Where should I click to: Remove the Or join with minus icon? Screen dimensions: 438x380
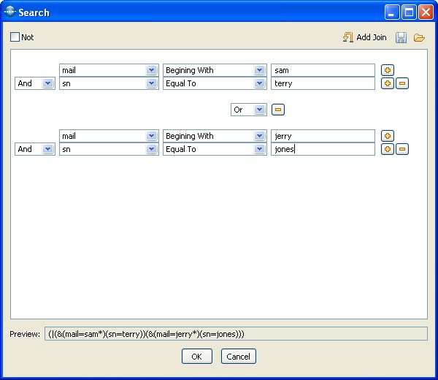[278, 110]
